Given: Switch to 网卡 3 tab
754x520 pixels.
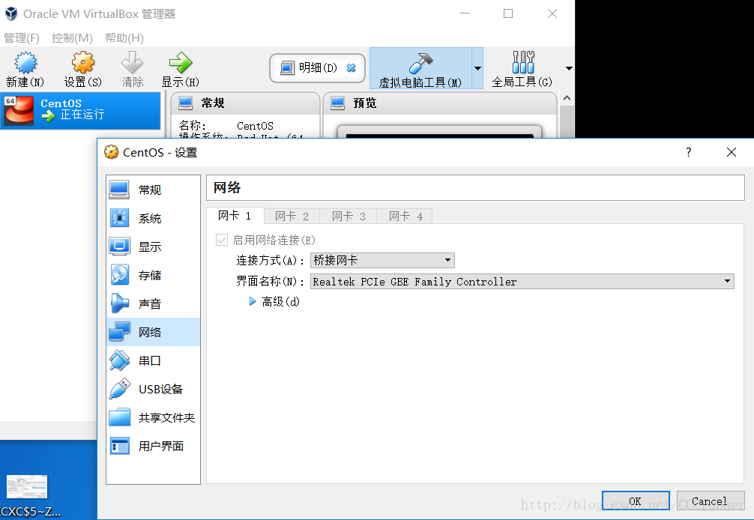Looking at the screenshot, I should point(349,217).
